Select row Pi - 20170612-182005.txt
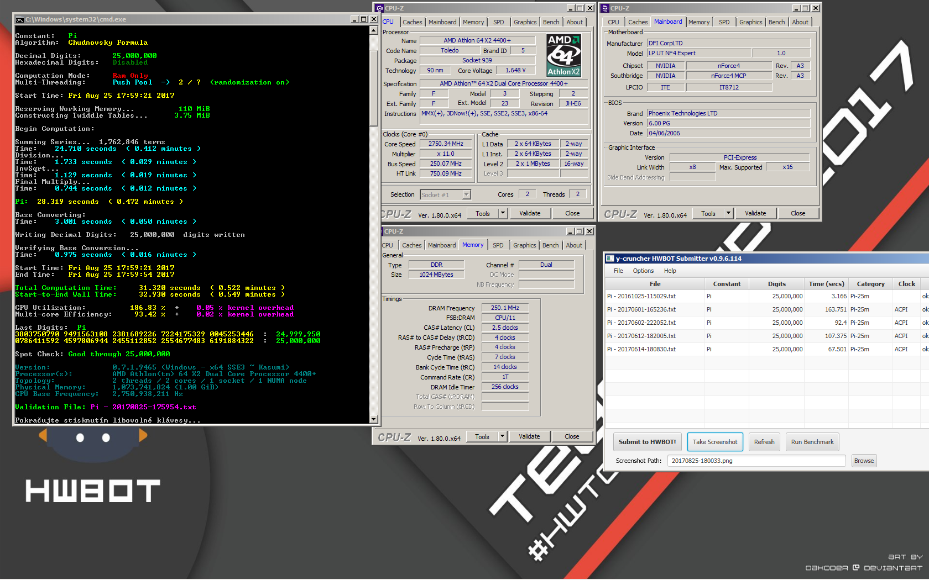Screen dimensions: 929x580 [767, 336]
